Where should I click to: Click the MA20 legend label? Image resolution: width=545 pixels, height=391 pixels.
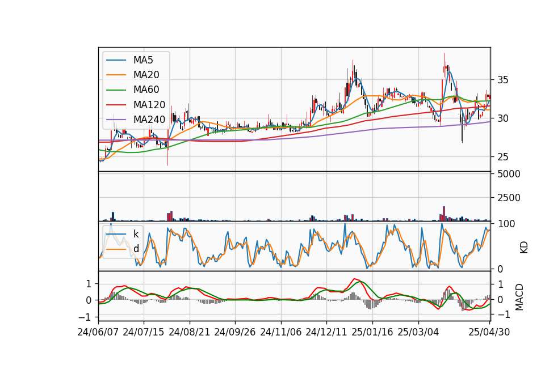pyautogui.click(x=146, y=75)
